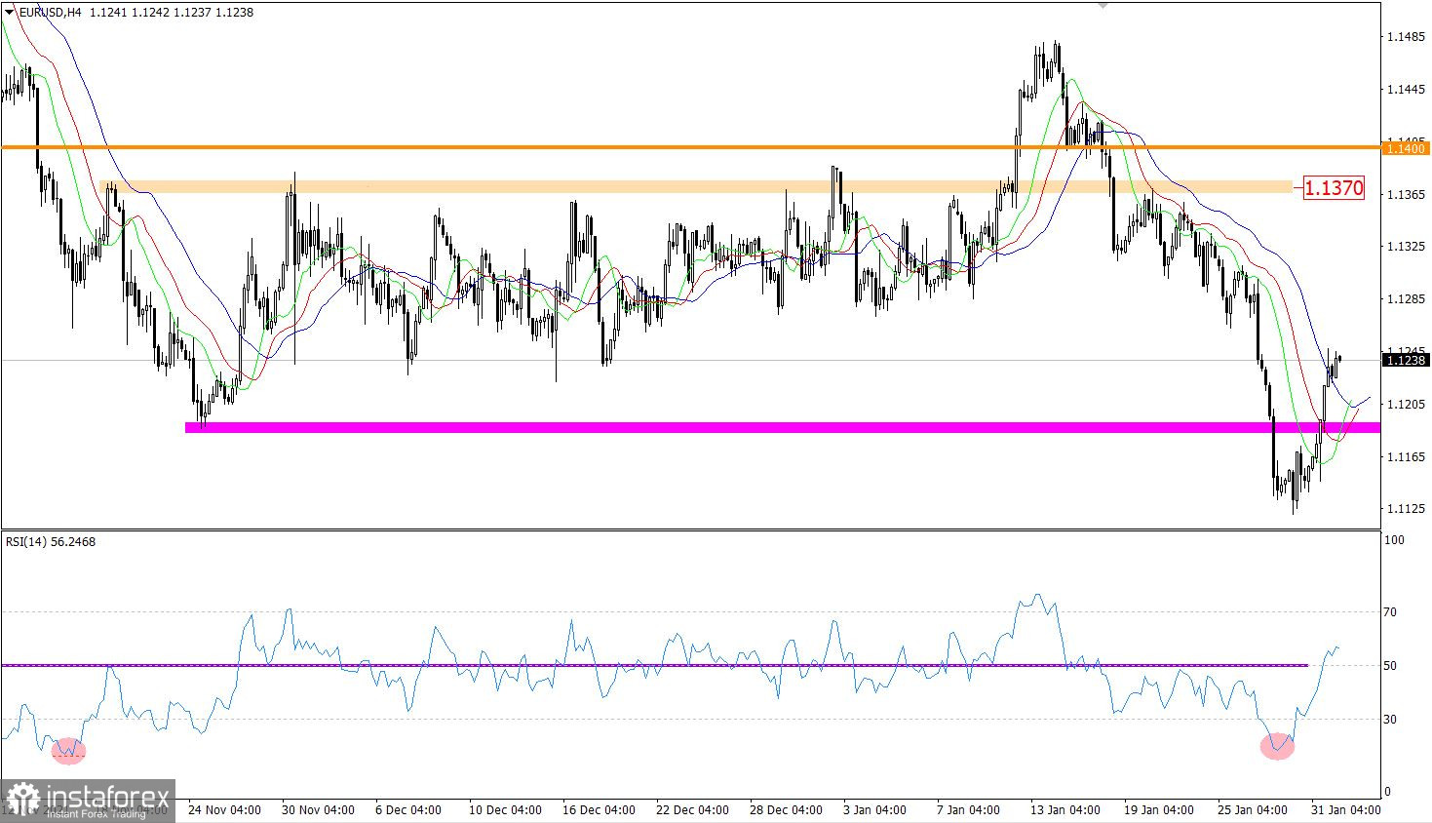This screenshot has height=823, width=1432.
Task: Click the 19 Jan 04:00 time label
Action: [1159, 810]
